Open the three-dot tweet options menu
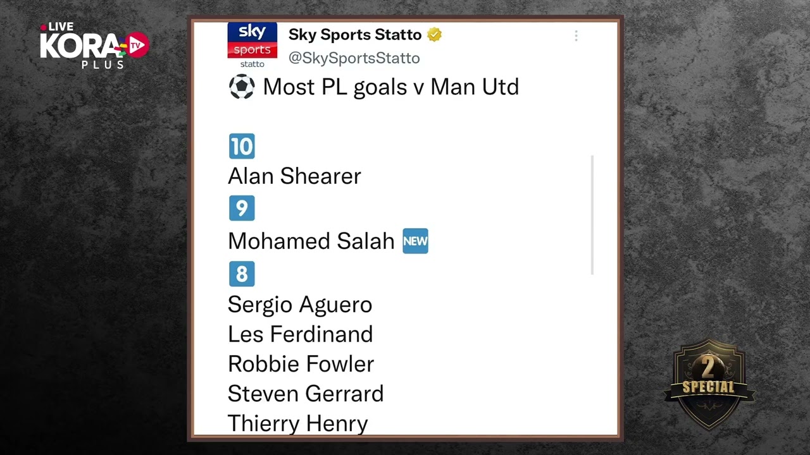Viewport: 810px width, 455px height. click(576, 36)
